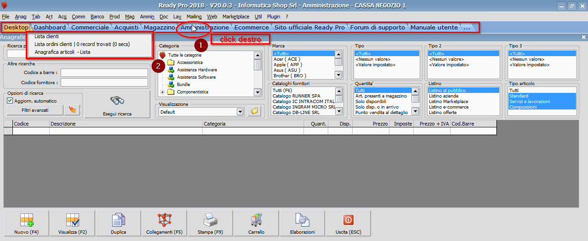The height and width of the screenshot is (241, 588).
Task: Click the Stampa (F9) printer button
Action: 210,223
